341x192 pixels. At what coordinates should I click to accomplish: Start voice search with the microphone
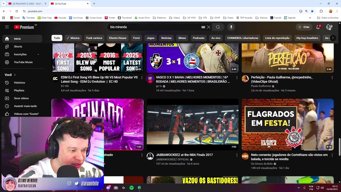[231, 27]
